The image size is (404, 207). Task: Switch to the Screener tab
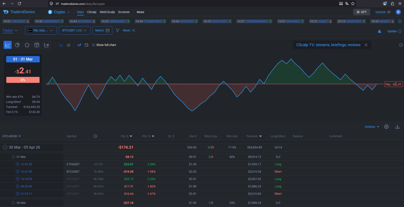coord(124,12)
